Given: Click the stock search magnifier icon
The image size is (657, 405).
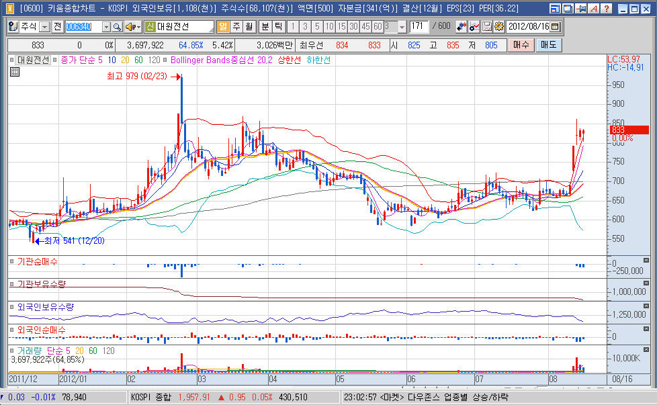Looking at the screenshot, I should click(118, 27).
